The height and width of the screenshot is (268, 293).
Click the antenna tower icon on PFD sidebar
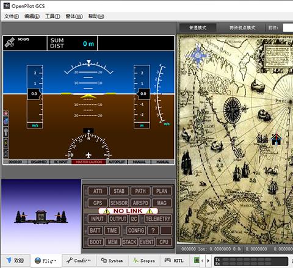coord(6,132)
